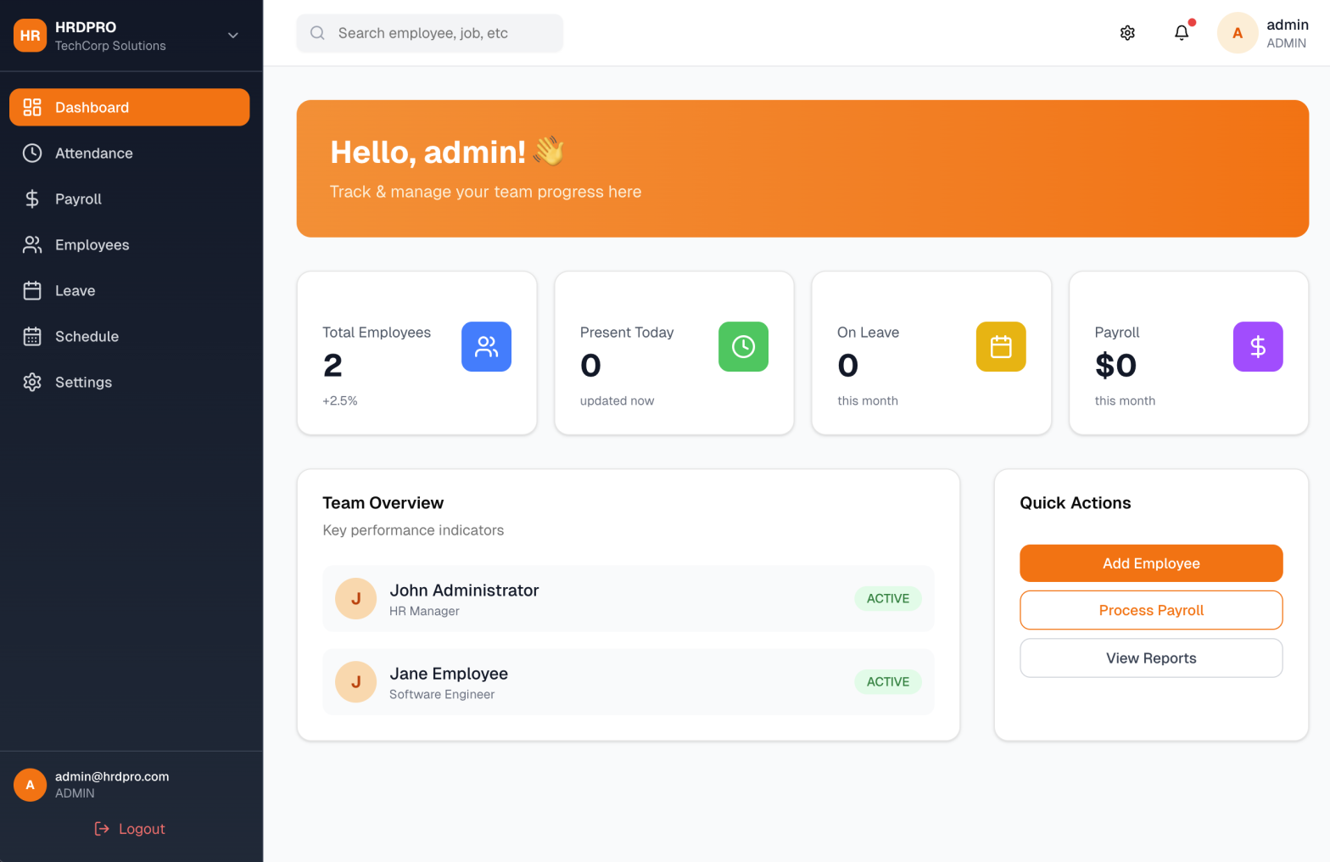The width and height of the screenshot is (1330, 862).
Task: Click the Process Payroll button
Action: [1151, 610]
